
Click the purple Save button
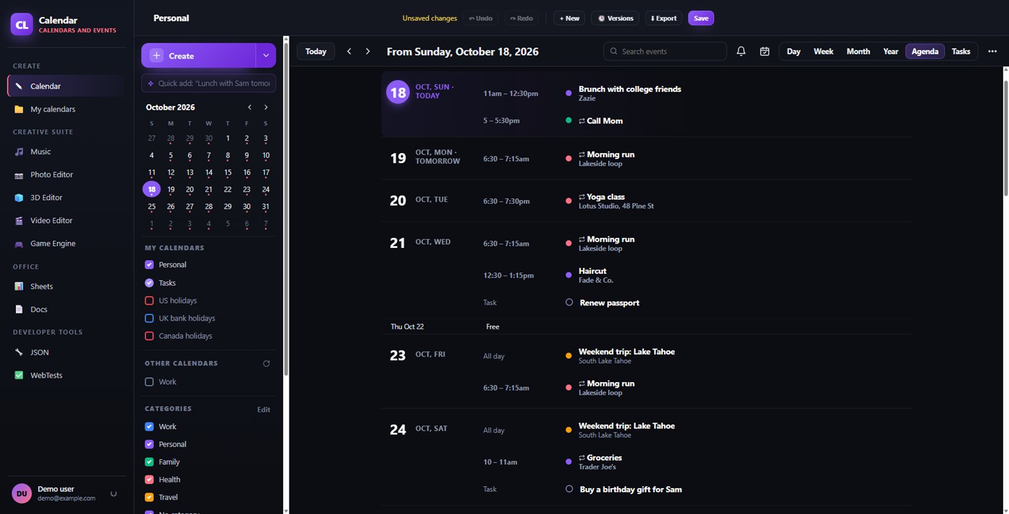point(701,18)
